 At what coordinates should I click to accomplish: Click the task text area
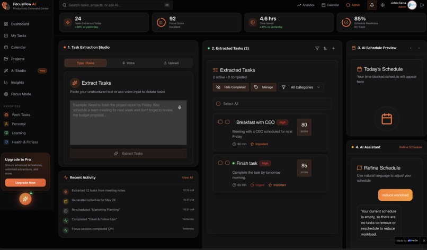coord(128,122)
